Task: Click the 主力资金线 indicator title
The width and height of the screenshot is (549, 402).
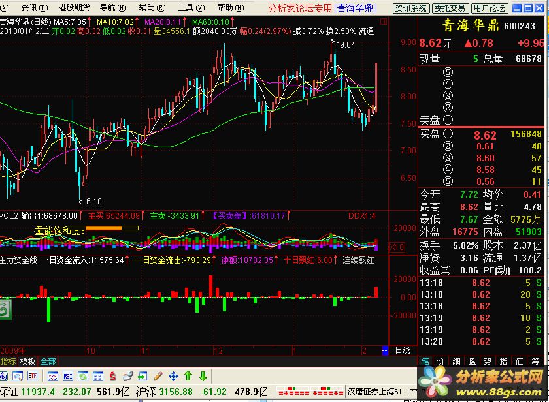Action: 18,260
